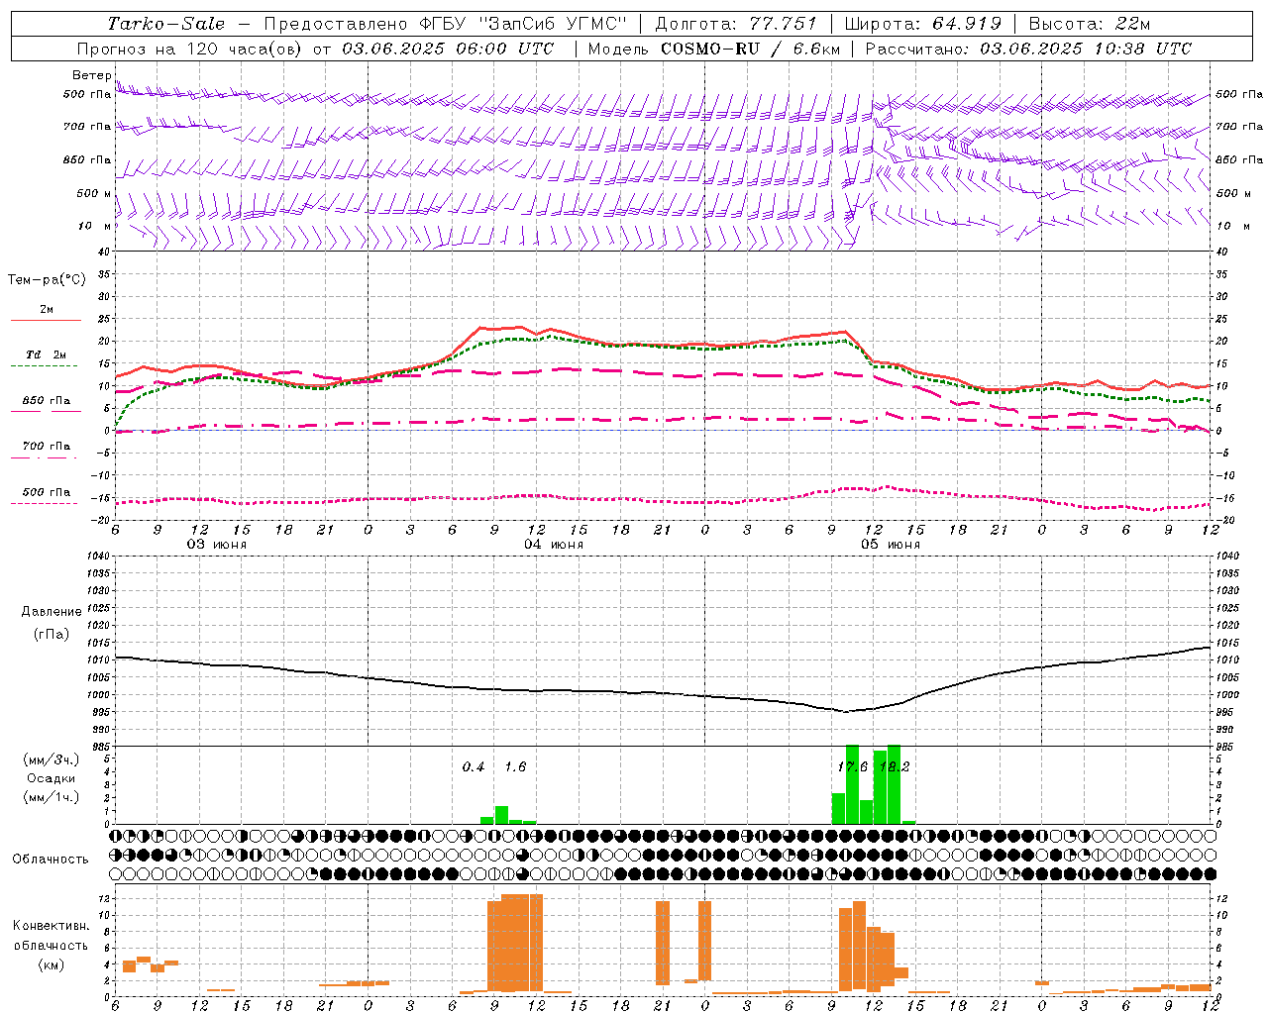Click the Облачность cloud cover label
The image size is (1268, 1014).
coord(51,859)
